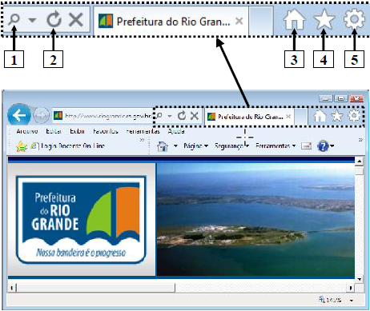Open the Página dropdown on the command bar

(x=195, y=146)
